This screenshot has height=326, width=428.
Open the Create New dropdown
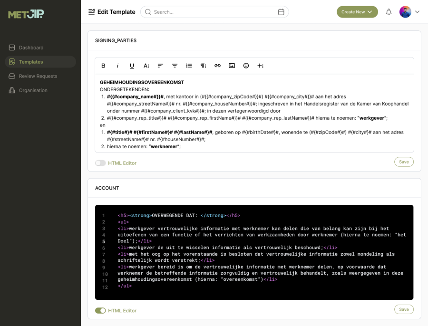(357, 12)
